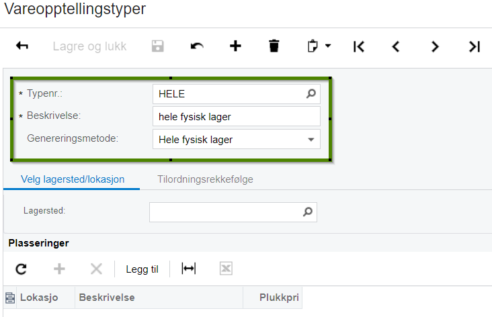
Task: Click the Beskrivelse text field
Action: pyautogui.click(x=237, y=116)
